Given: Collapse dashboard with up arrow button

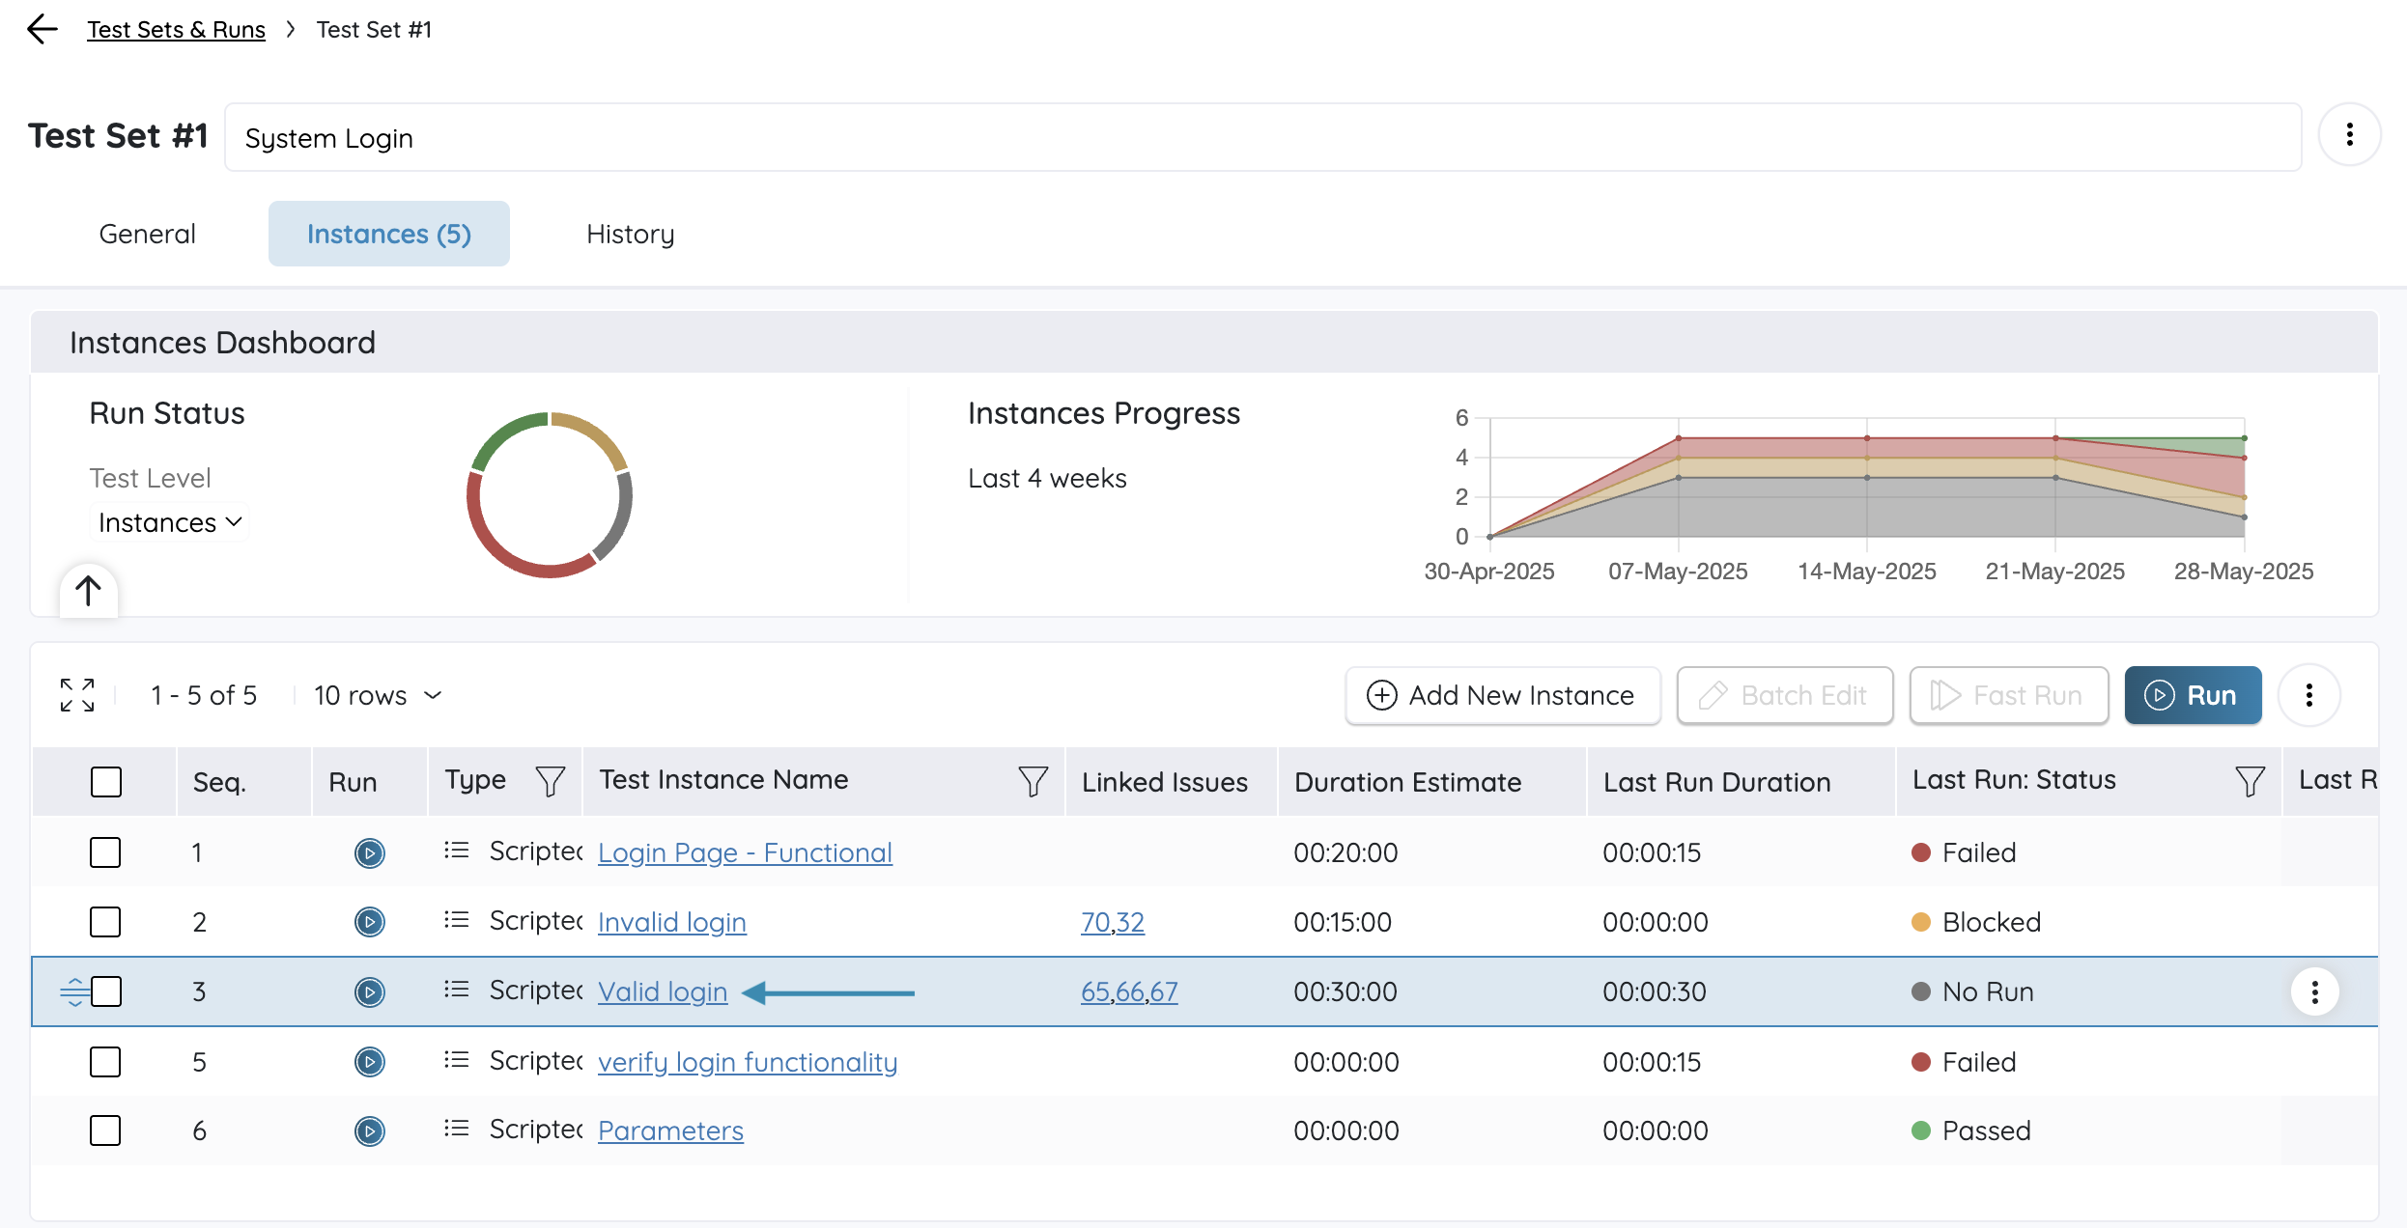Looking at the screenshot, I should pos(88,591).
